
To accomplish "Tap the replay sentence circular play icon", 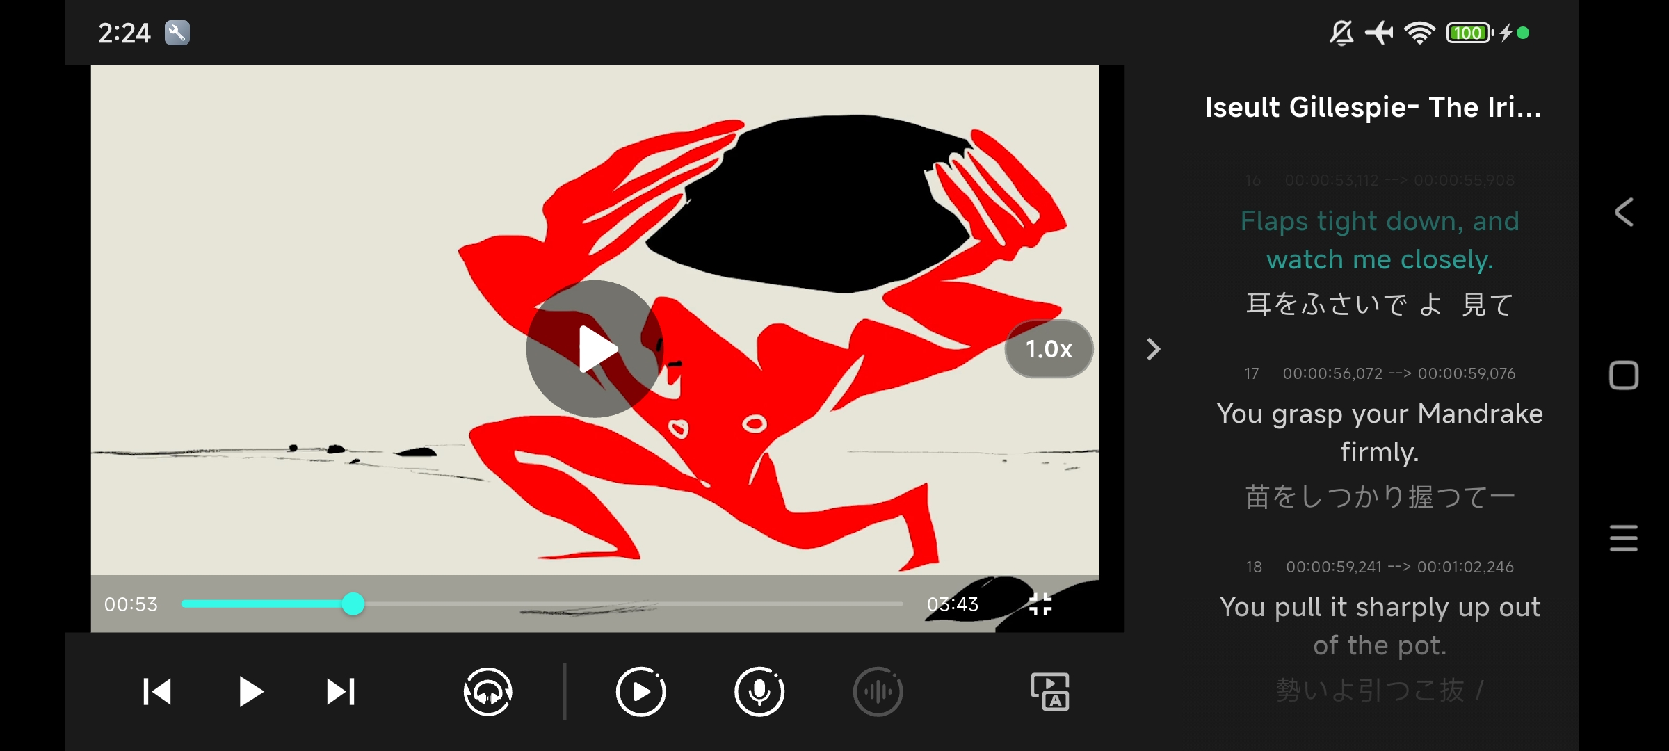I will [640, 692].
